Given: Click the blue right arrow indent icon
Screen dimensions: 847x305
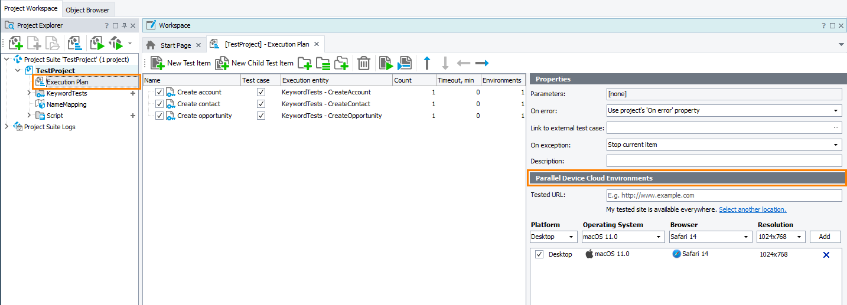Looking at the screenshot, I should pos(482,63).
